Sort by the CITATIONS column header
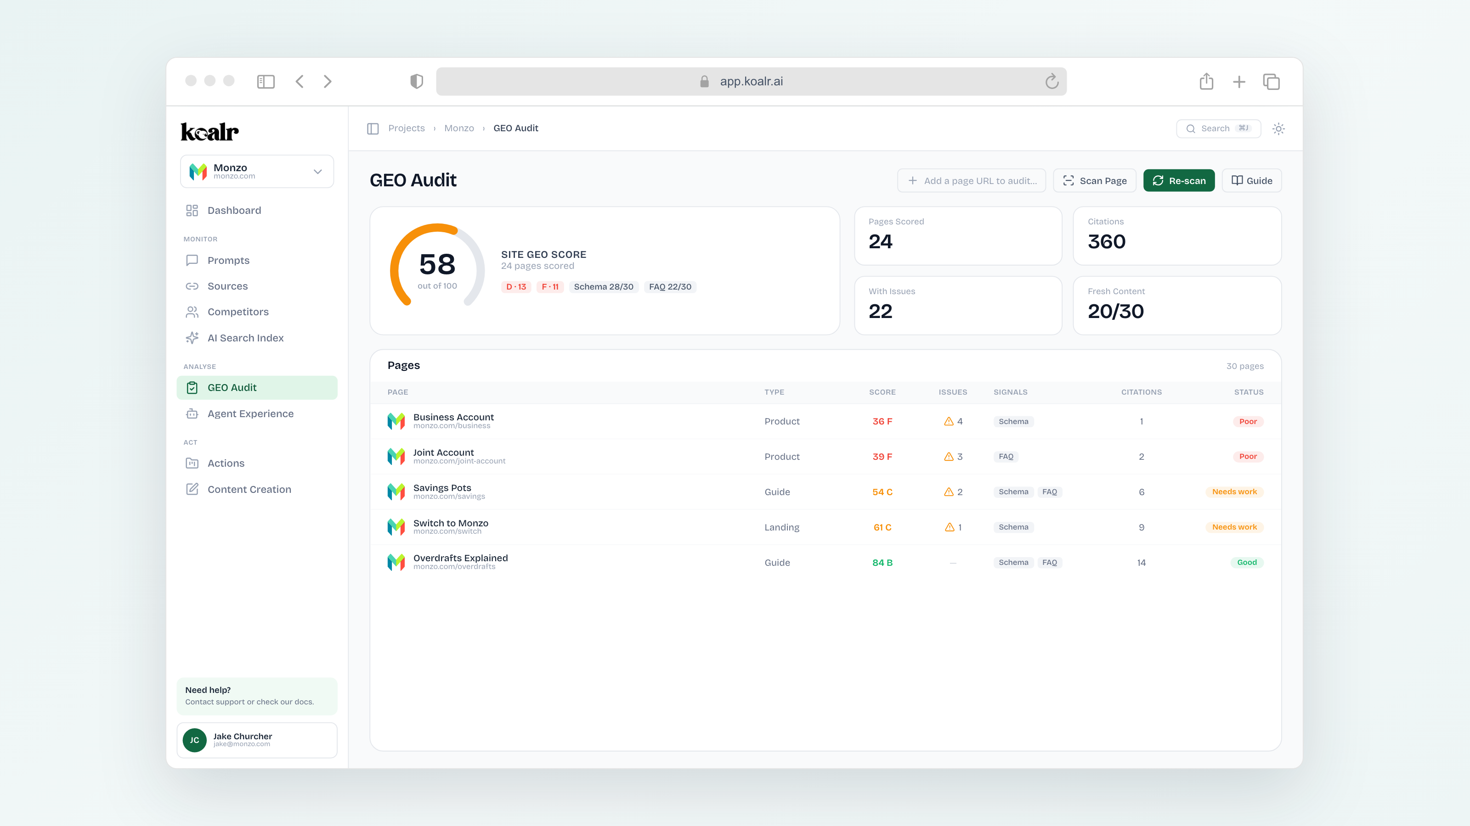The height and width of the screenshot is (826, 1470). (x=1141, y=392)
